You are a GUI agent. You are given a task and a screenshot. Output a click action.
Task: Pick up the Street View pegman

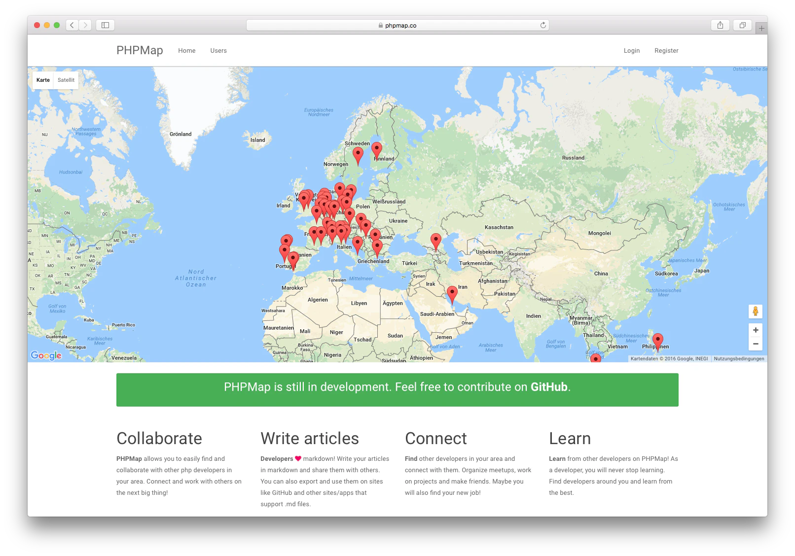(756, 312)
